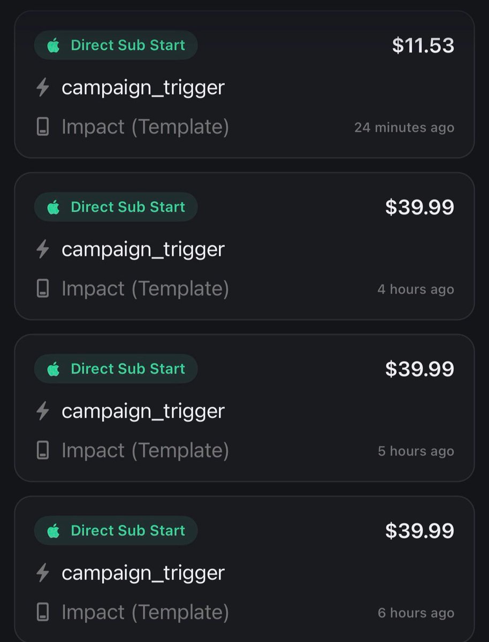Image resolution: width=489 pixels, height=642 pixels.
Task: Click the 24 minutes ago timestamp
Action: coord(404,128)
